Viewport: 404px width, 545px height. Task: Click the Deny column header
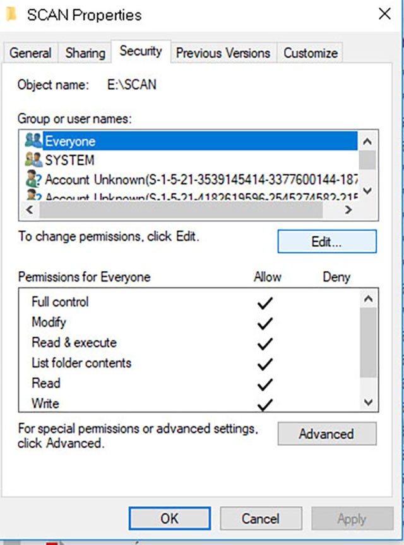(x=336, y=277)
